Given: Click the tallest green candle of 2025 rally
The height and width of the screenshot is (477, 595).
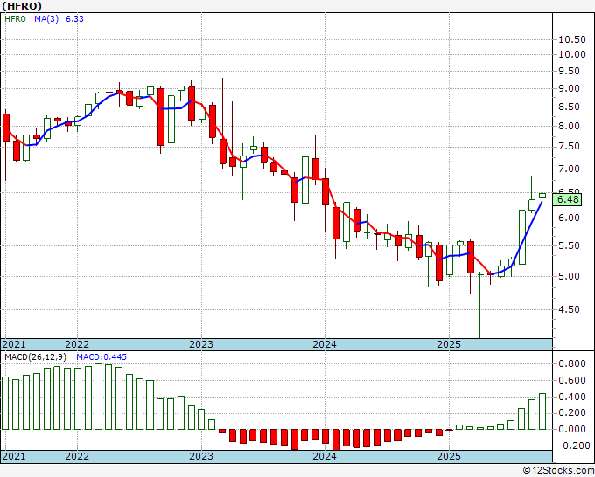Looking at the screenshot, I should [x=522, y=237].
